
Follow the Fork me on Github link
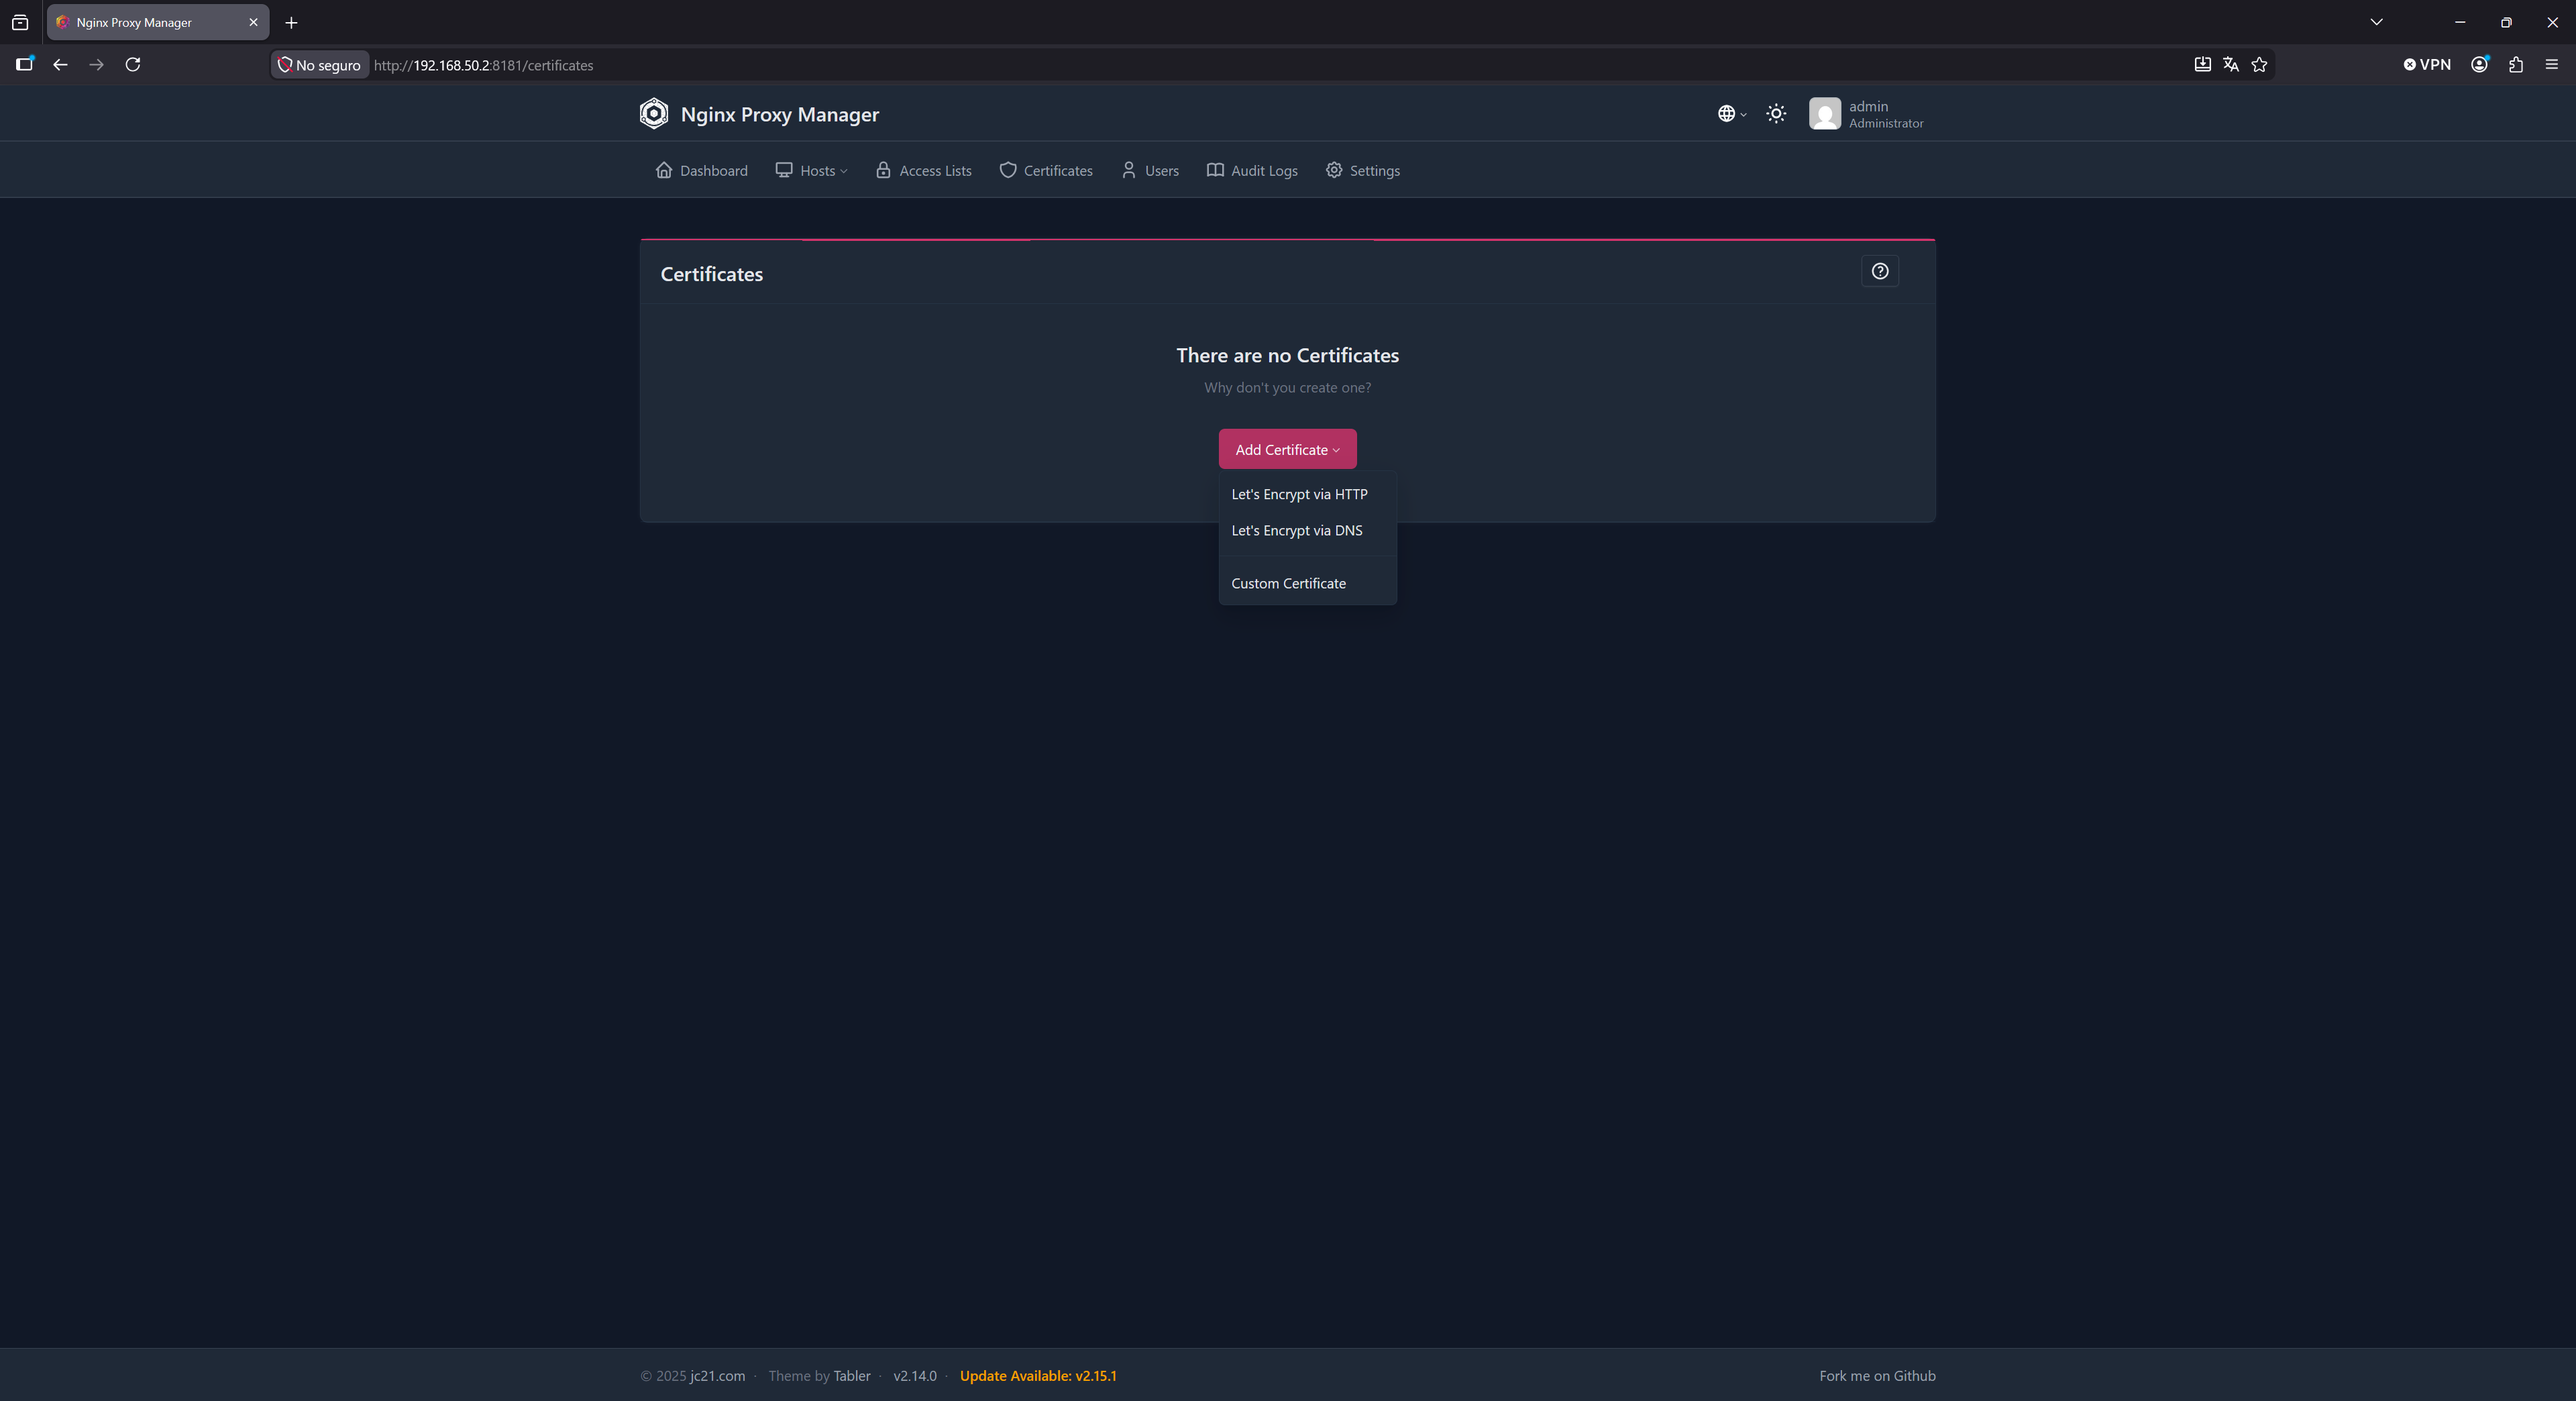point(1877,1376)
